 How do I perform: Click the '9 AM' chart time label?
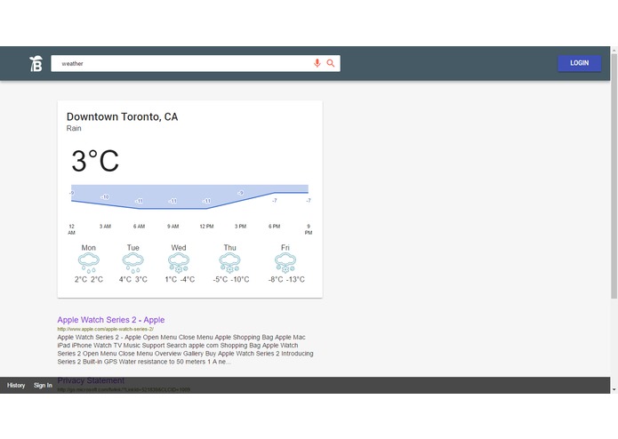(173, 227)
